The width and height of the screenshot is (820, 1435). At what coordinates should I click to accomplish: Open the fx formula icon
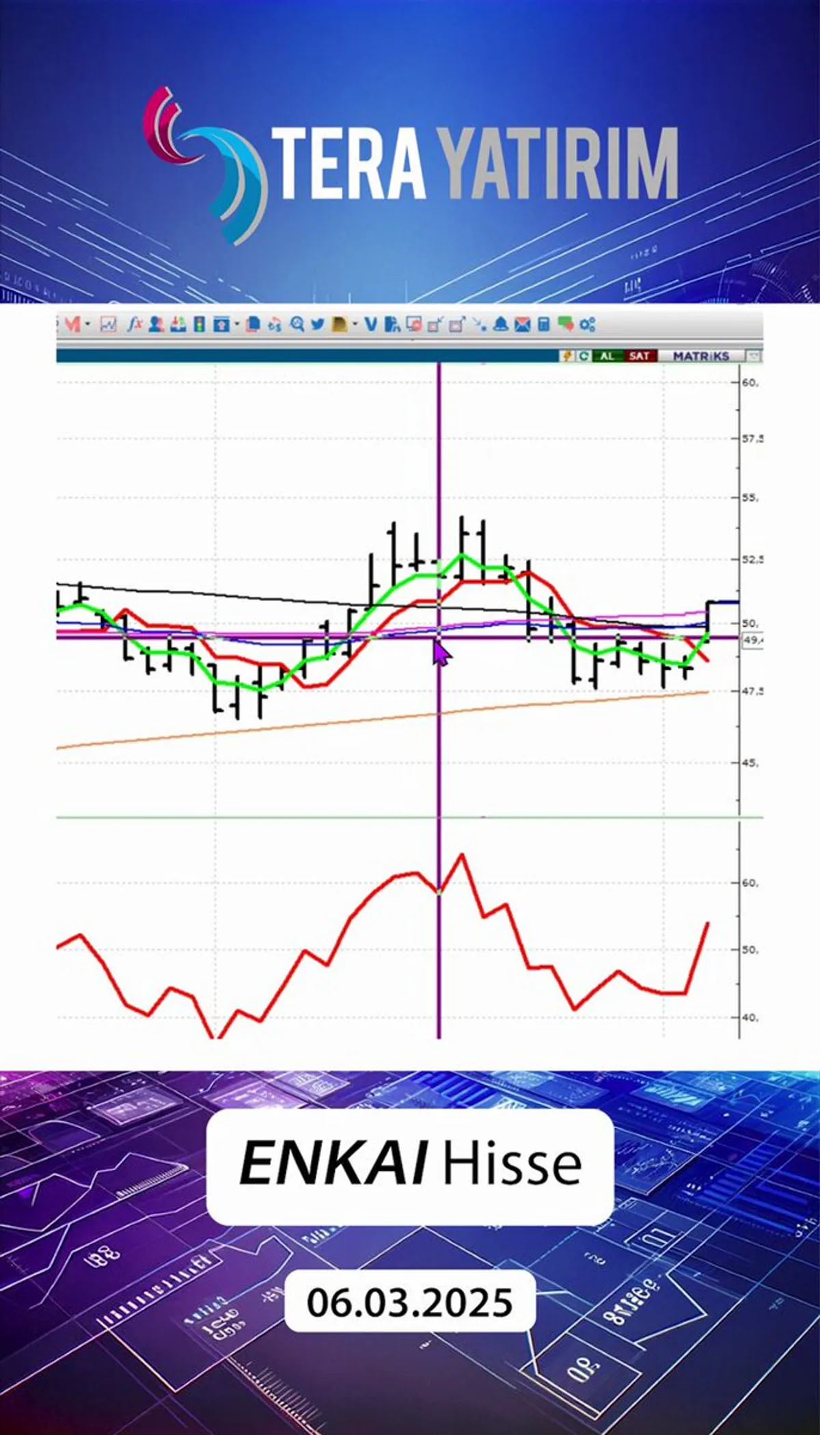(135, 324)
